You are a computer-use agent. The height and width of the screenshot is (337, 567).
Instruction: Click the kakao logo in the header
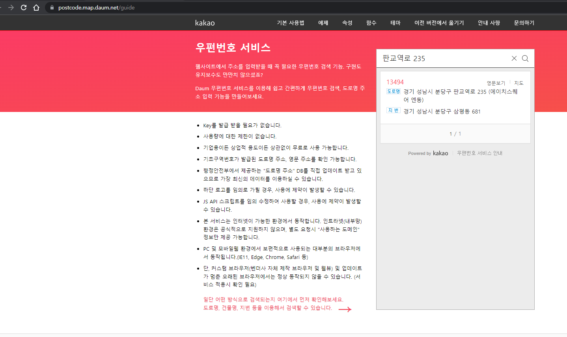(205, 23)
